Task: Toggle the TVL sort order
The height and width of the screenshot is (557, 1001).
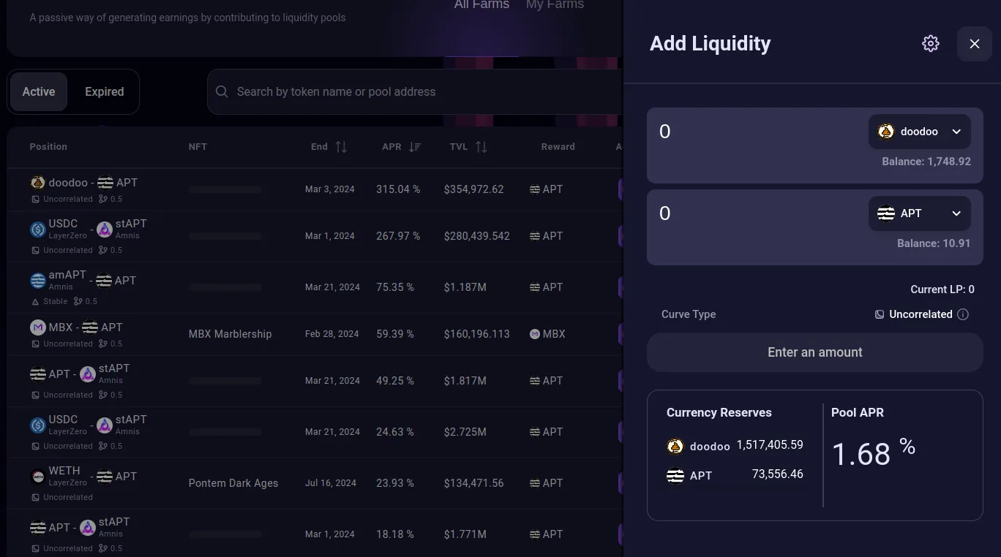Action: click(482, 146)
